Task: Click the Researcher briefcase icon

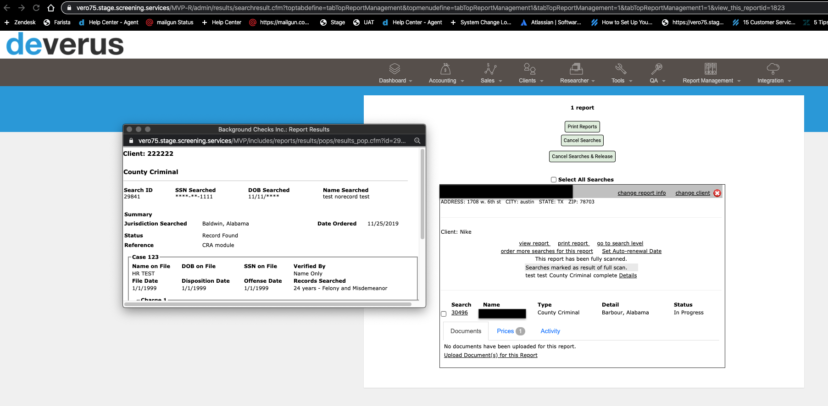Action: pos(576,69)
